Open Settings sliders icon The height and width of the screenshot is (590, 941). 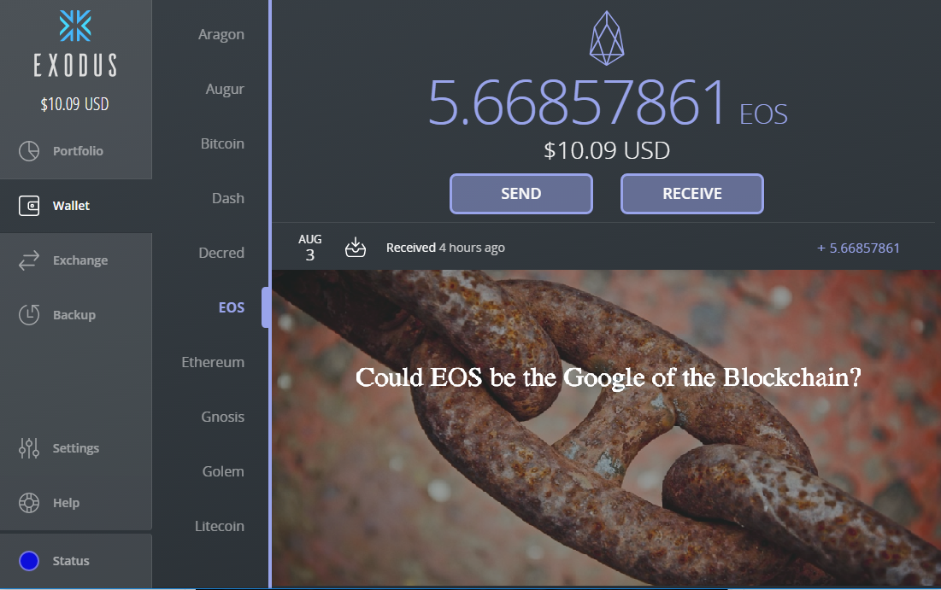point(29,448)
